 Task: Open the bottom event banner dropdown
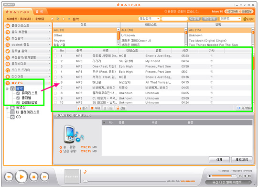[249, 182]
